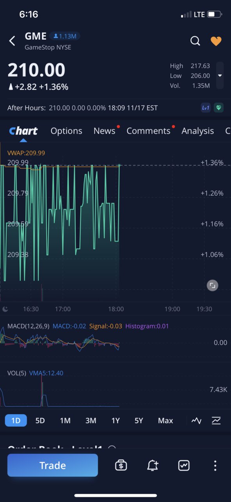Viewport: 231px width, 502px height.
Task: Select the 1Y timeframe
Action: click(x=116, y=420)
